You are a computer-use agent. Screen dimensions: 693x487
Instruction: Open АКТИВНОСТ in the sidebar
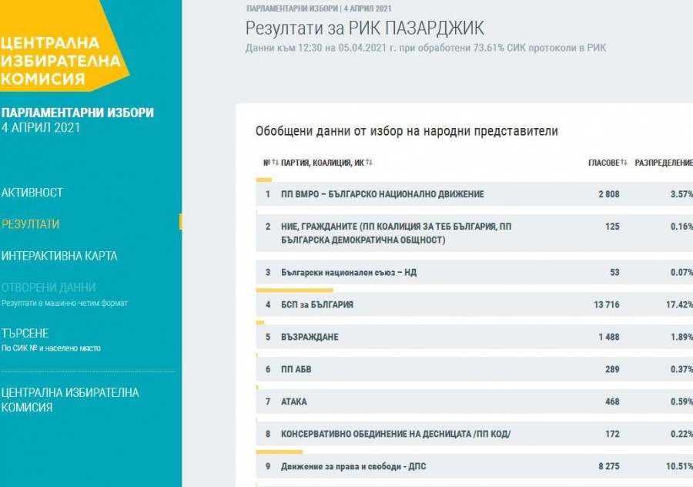click(x=32, y=193)
